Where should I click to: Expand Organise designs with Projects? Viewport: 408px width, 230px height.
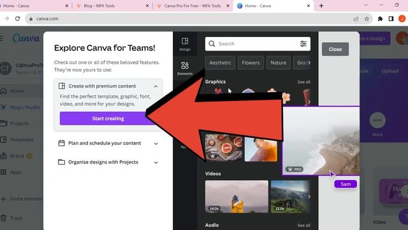(x=156, y=162)
